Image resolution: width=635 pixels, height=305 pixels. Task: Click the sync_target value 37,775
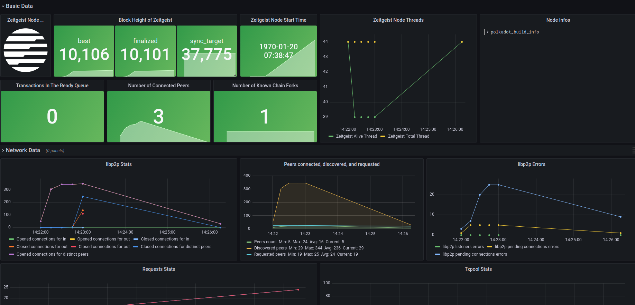(x=207, y=54)
